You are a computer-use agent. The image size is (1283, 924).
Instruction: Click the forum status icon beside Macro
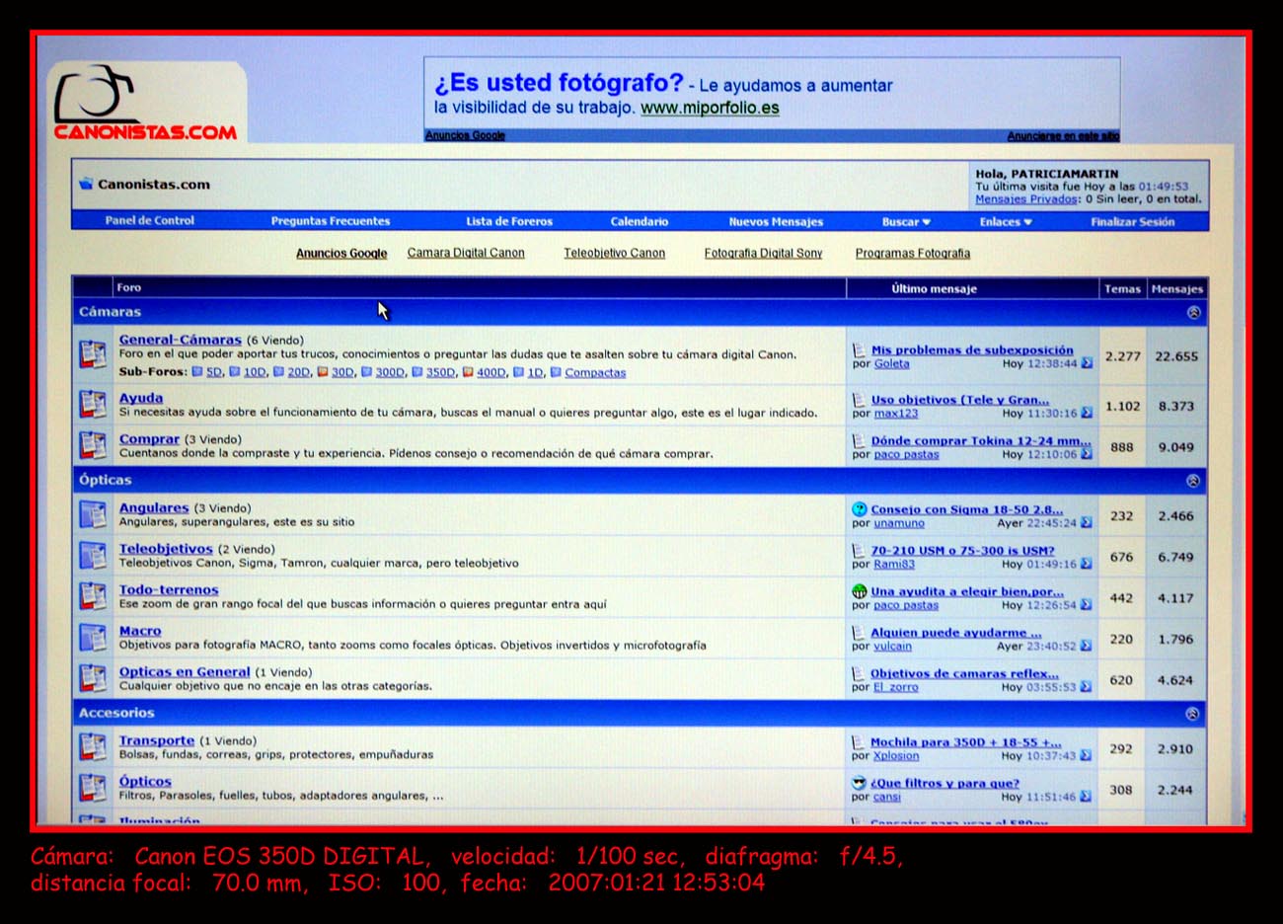93,638
